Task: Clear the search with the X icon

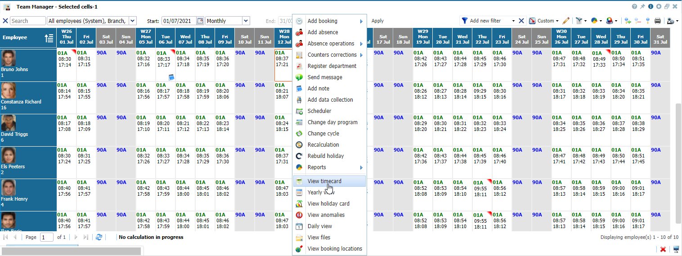Action: (x=5, y=21)
